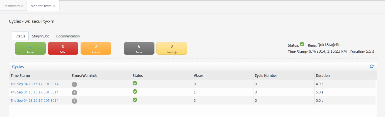Image resolution: width=385 pixels, height=117 pixels.
Task: Sort by the Duration column header
Action: click(x=323, y=75)
